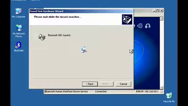Click the Back button in wizard
Image resolution: width=188 pixels, height=106 pixels.
(90, 84)
